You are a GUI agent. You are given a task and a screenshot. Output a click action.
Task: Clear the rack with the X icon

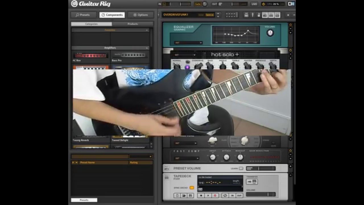[288, 15]
